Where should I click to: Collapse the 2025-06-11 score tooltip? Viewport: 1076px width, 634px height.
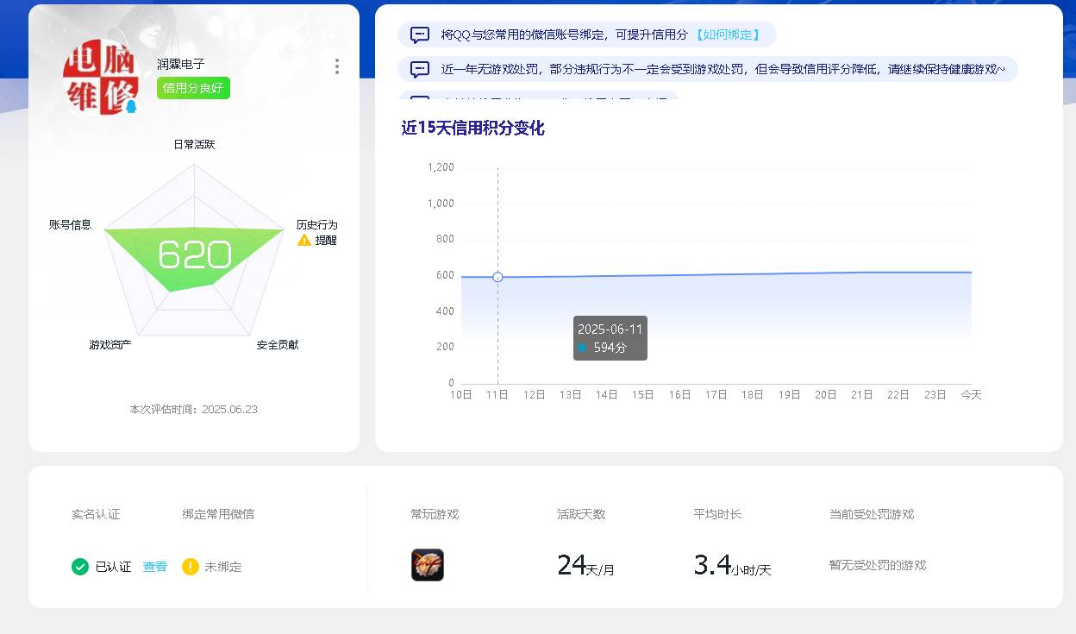pyautogui.click(x=610, y=337)
